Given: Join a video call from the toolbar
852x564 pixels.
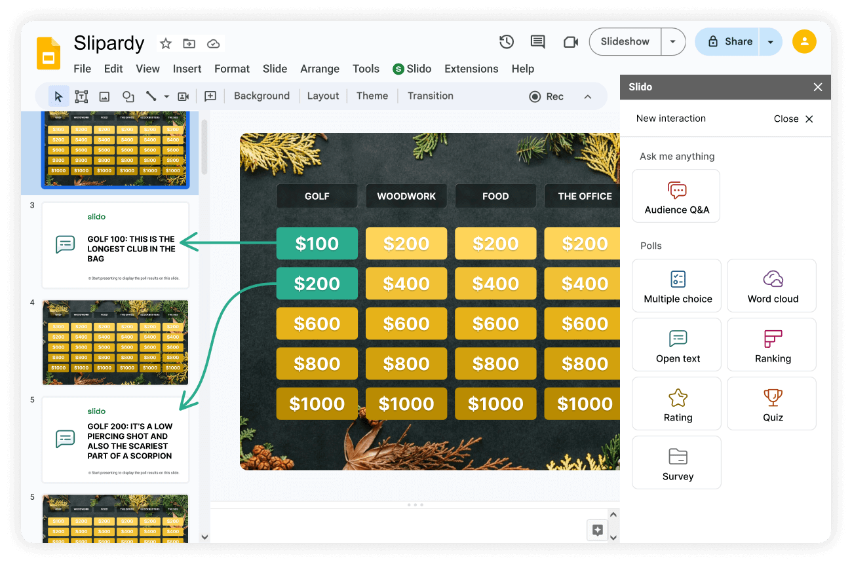Looking at the screenshot, I should [570, 41].
